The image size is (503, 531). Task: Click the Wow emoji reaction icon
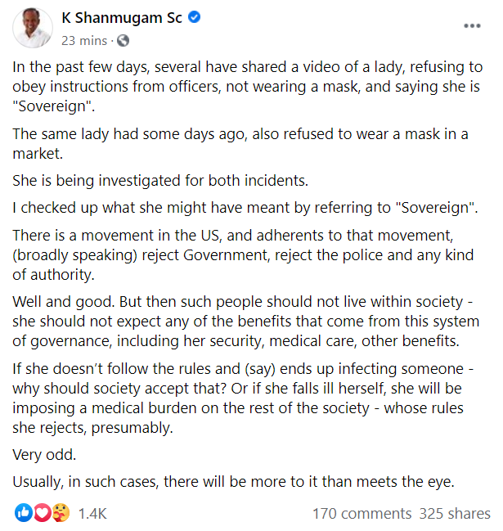(x=59, y=513)
